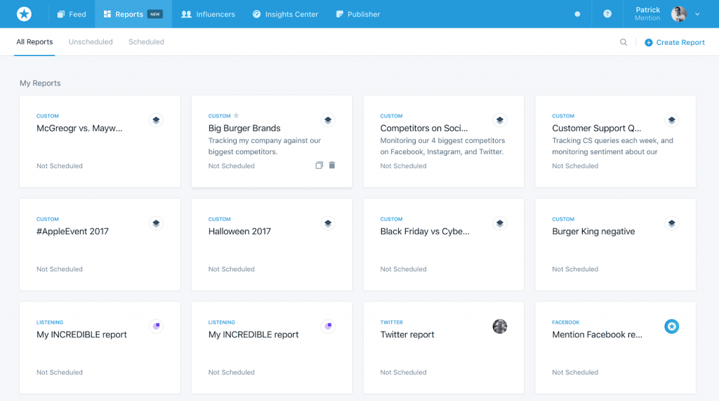This screenshot has width=719, height=401.
Task: Expand the Patrick account dropdown chevron
Action: tap(697, 14)
